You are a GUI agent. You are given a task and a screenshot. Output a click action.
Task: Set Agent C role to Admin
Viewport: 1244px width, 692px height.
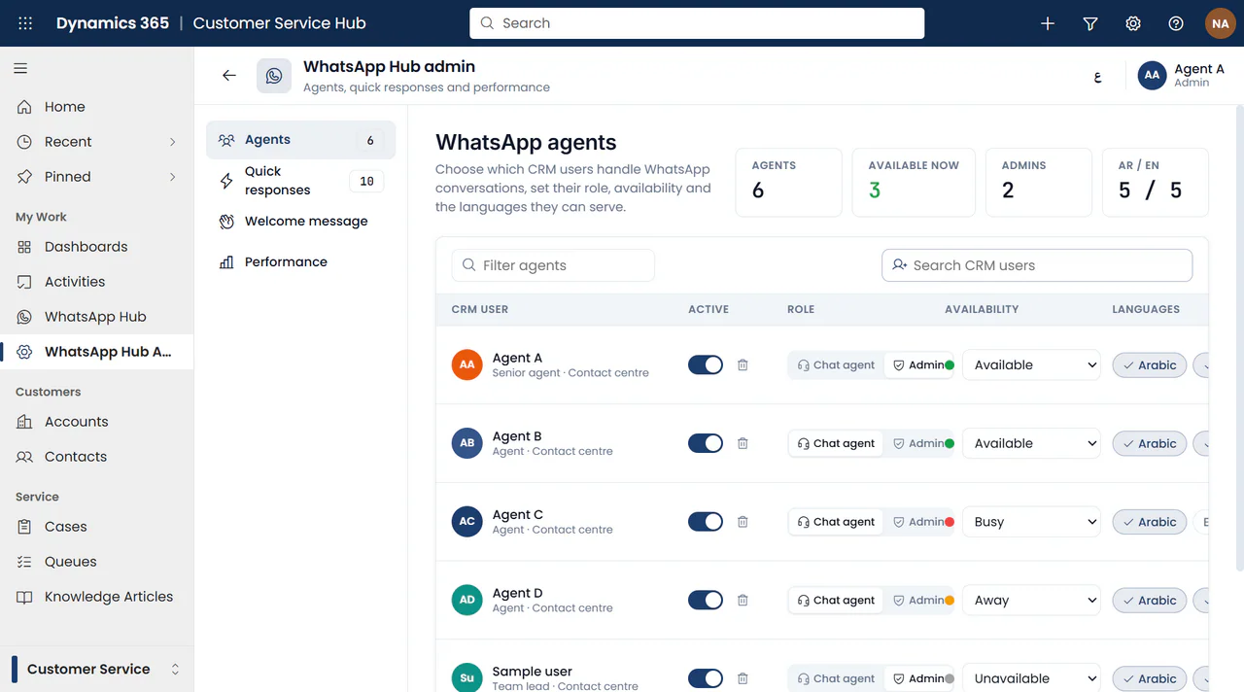(x=918, y=522)
